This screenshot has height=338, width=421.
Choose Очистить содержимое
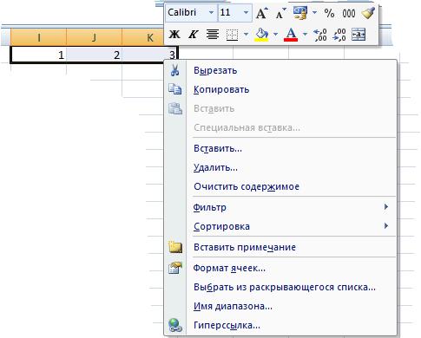point(280,186)
